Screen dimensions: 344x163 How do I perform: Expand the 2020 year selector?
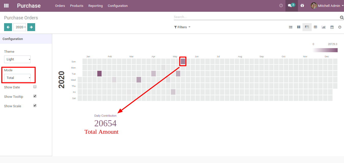point(20,27)
